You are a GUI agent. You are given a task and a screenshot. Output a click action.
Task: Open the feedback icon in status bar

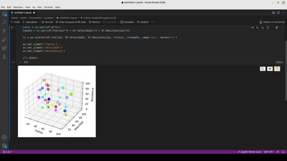pyautogui.click(x=278, y=152)
